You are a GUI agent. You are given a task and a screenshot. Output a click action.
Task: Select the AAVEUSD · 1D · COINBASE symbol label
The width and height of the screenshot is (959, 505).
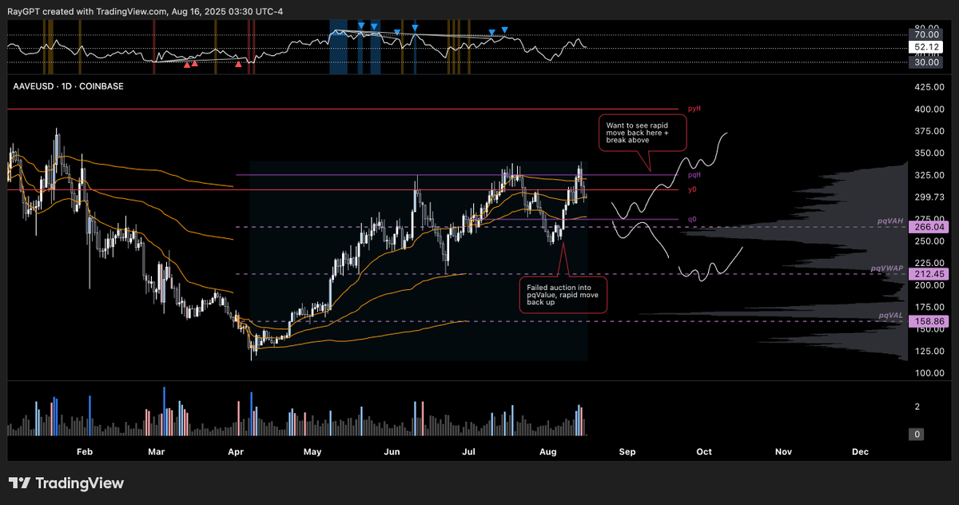click(x=67, y=85)
